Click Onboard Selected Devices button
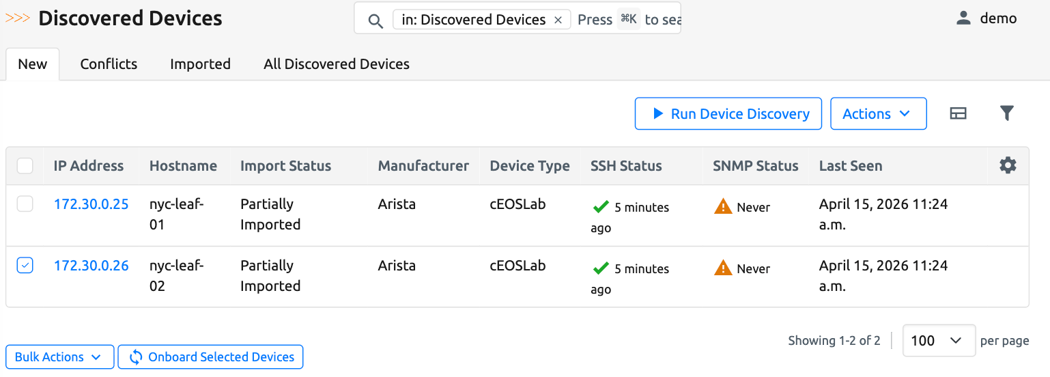Screen dimensions: 1050x377 (x=210, y=357)
